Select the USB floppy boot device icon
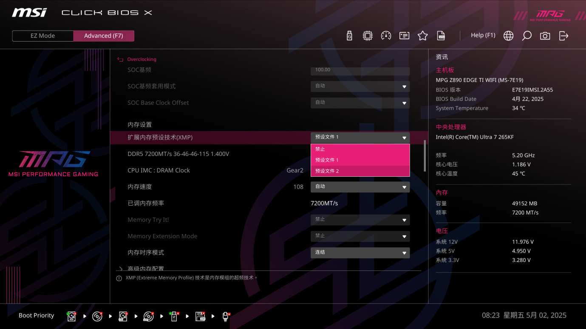The image size is (586, 329). point(200,316)
